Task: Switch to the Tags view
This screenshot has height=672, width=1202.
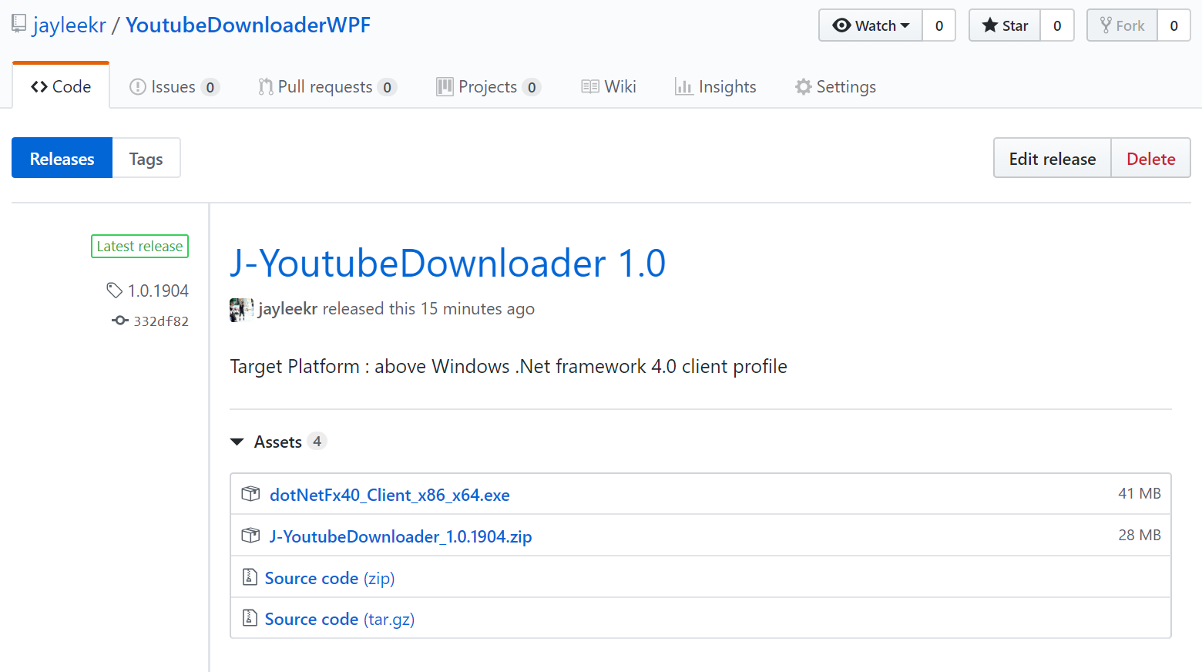Action: tap(146, 158)
